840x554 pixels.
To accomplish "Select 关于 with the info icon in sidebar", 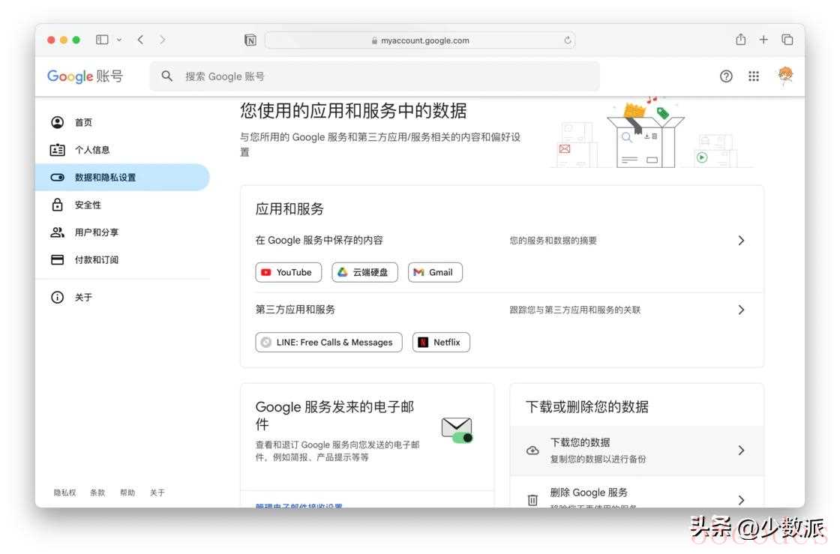I will [x=122, y=297].
